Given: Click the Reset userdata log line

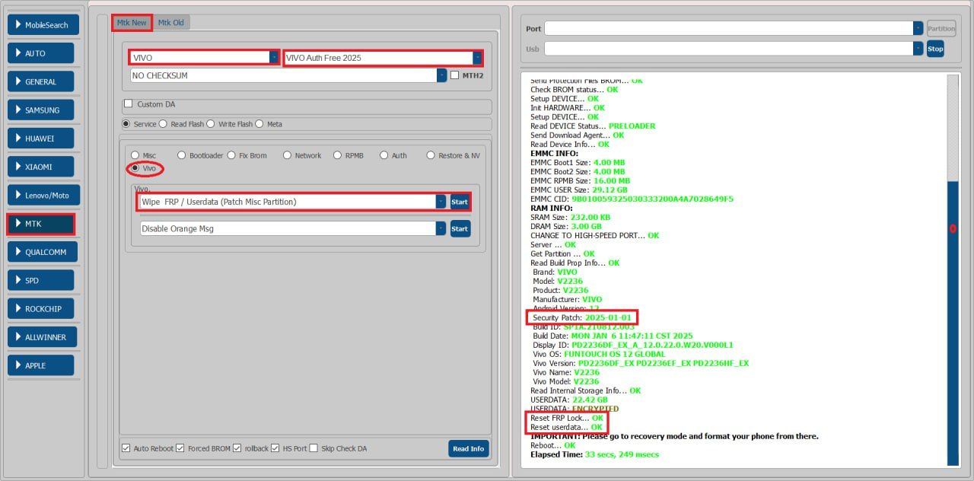Looking at the screenshot, I should click(x=566, y=427).
